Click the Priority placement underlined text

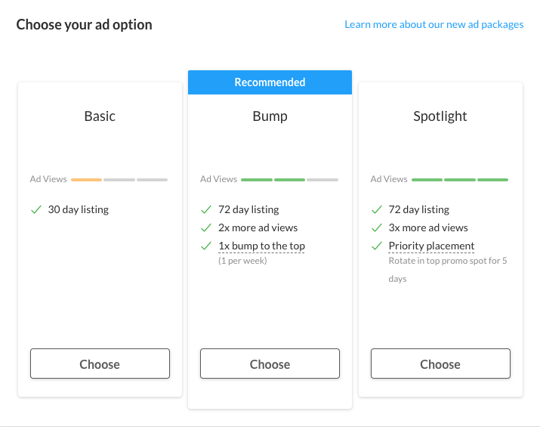[x=431, y=246]
